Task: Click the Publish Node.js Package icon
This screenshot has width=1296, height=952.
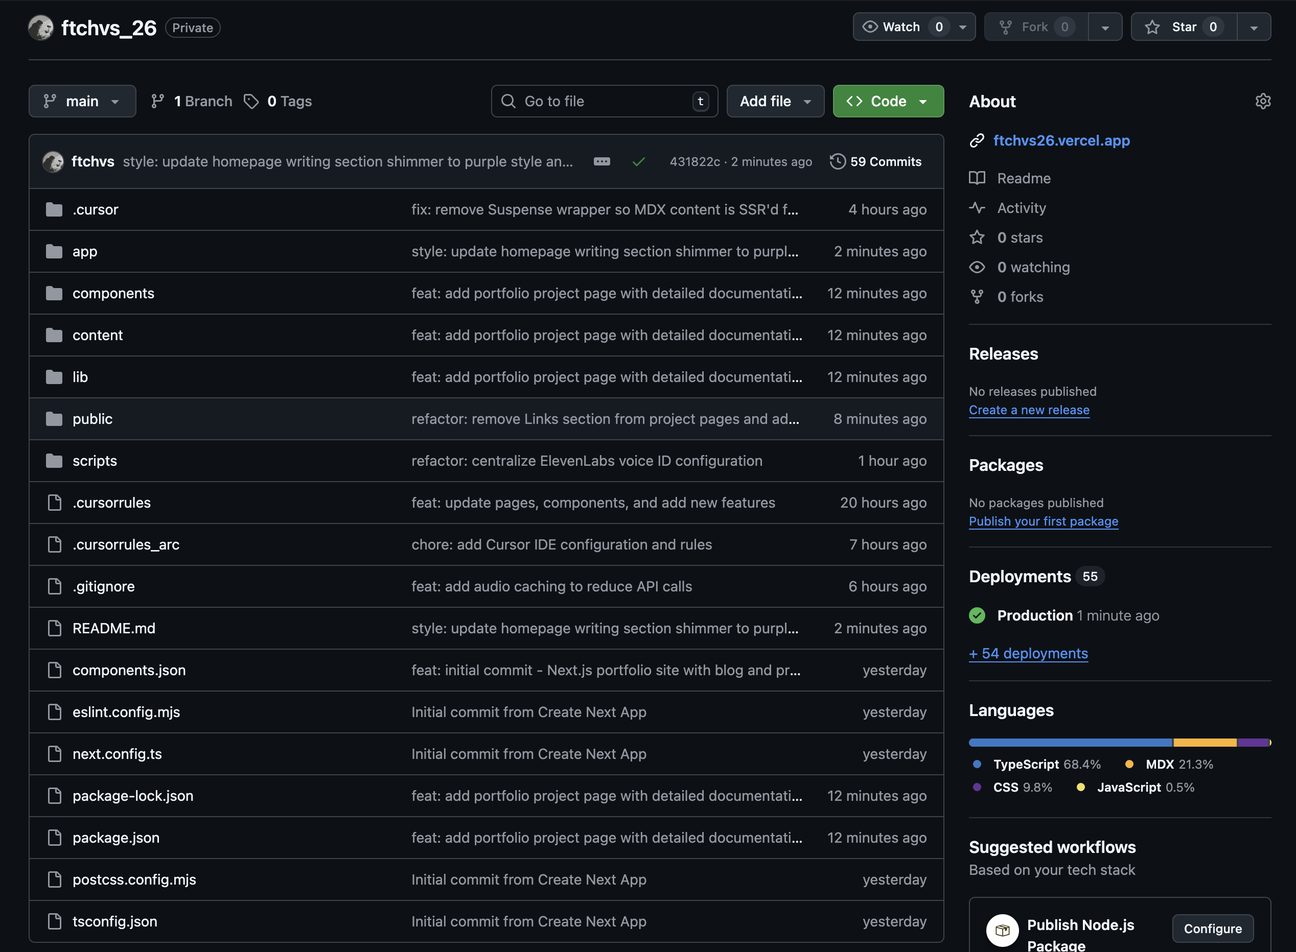Action: click(x=1002, y=930)
